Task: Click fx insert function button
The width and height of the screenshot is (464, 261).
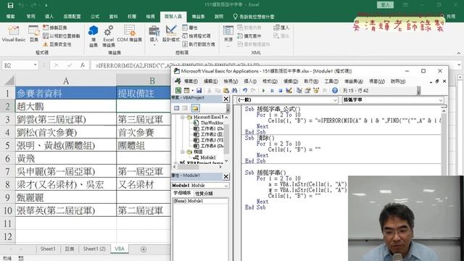Action: click(x=83, y=65)
